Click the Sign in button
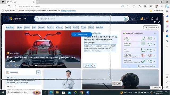This screenshot has width=170, height=95. 133,19
